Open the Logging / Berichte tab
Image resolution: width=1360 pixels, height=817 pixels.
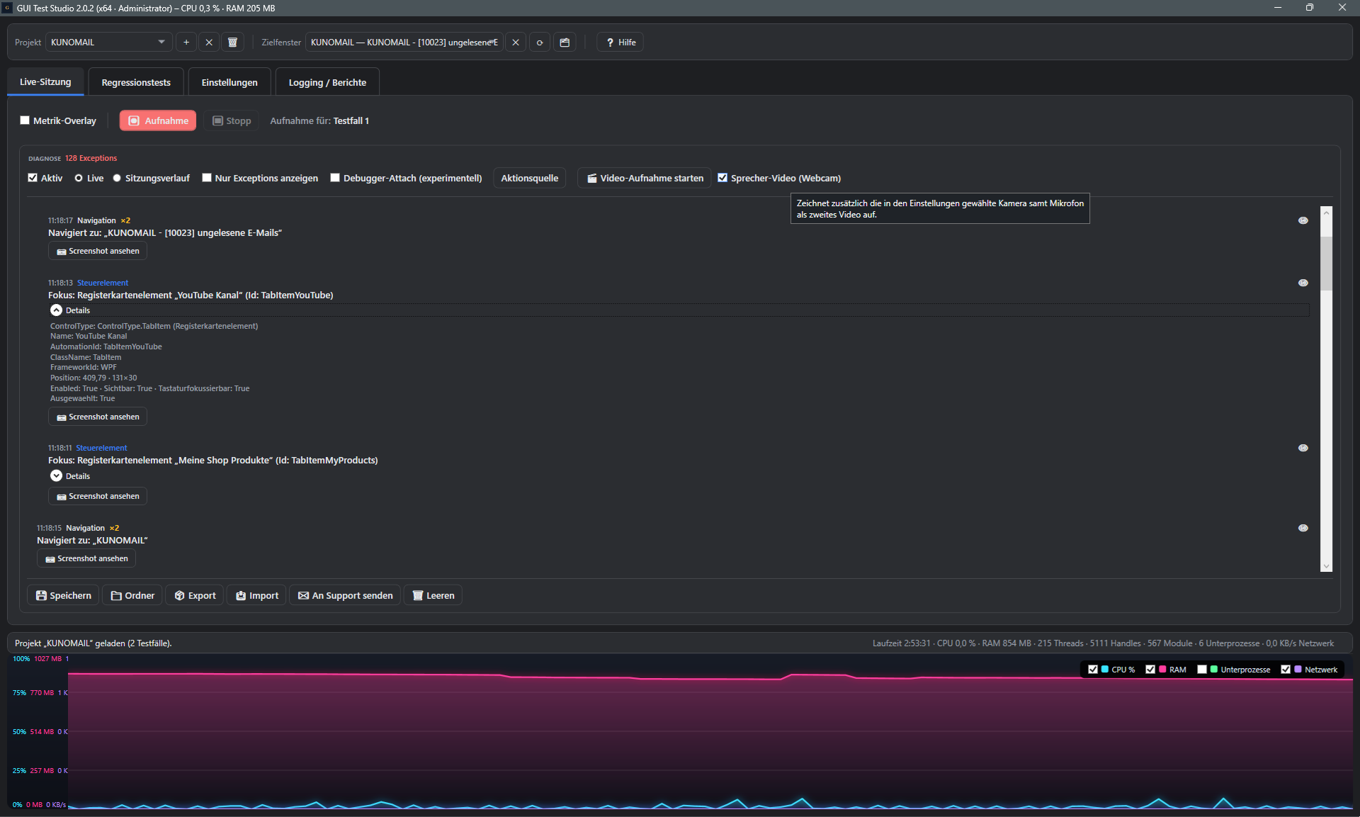click(327, 82)
